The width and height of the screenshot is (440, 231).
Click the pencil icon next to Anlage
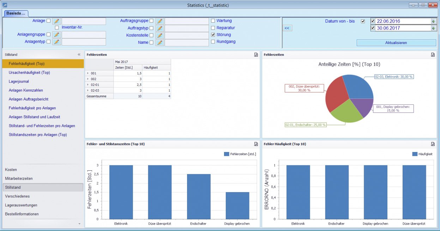pos(56,21)
